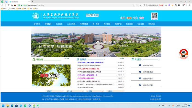Select the first banner carousel indicator dot
This screenshot has height=108, width=192.
[x=152, y=54]
